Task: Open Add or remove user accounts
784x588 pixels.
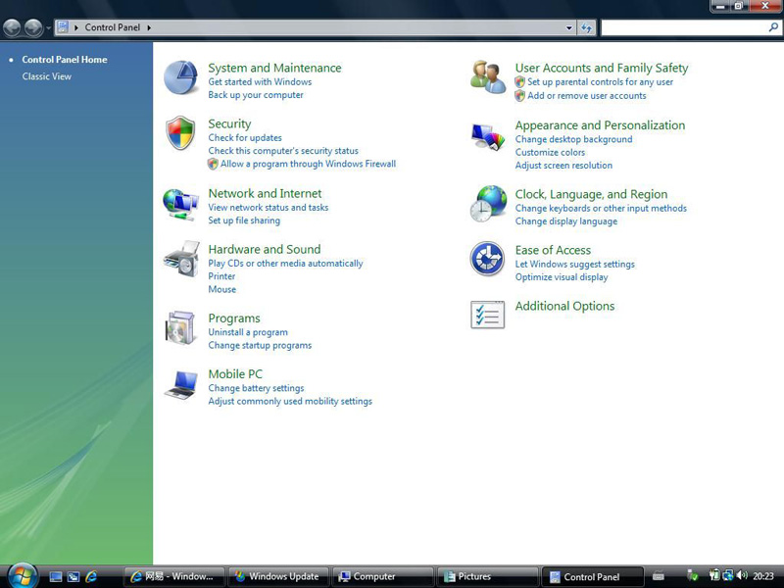Action: (x=586, y=95)
